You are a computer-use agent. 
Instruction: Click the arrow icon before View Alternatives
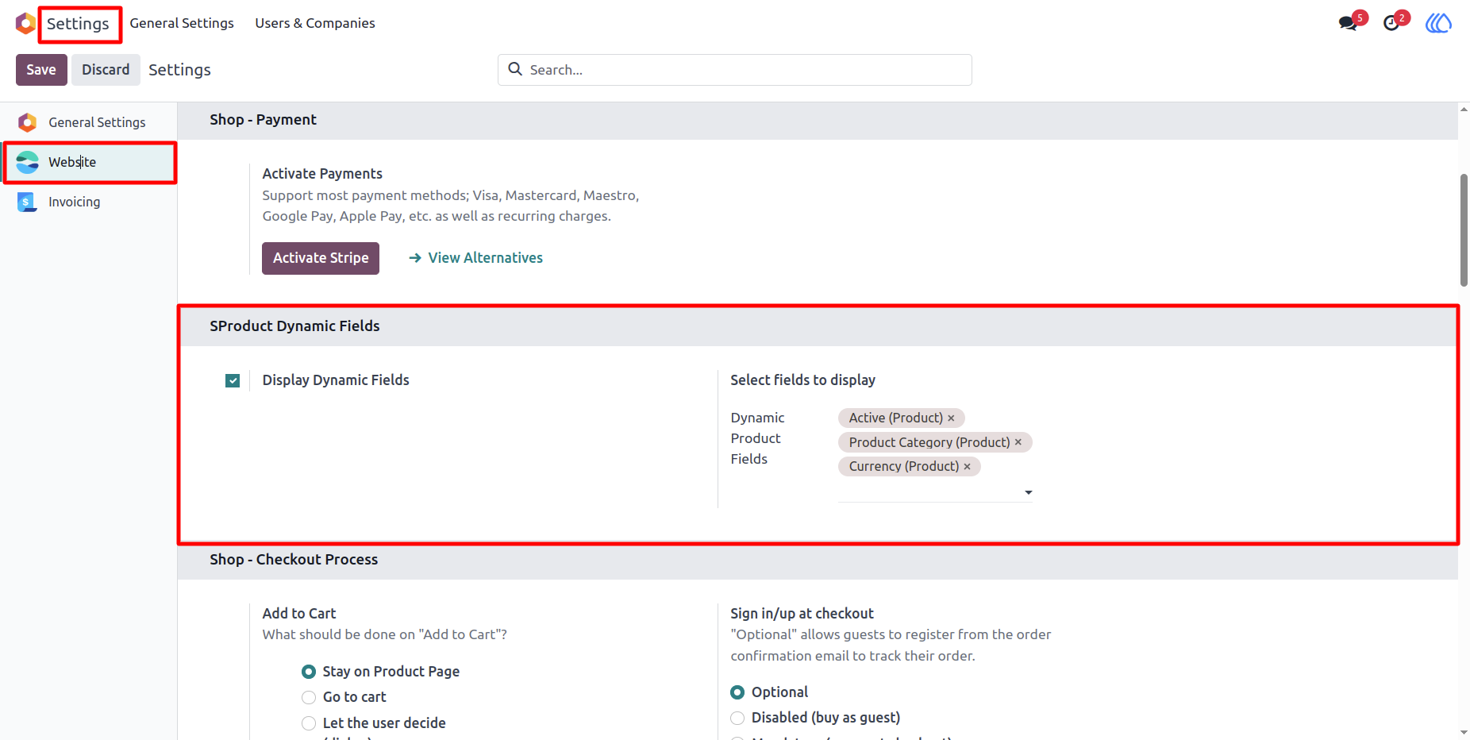pyautogui.click(x=414, y=258)
